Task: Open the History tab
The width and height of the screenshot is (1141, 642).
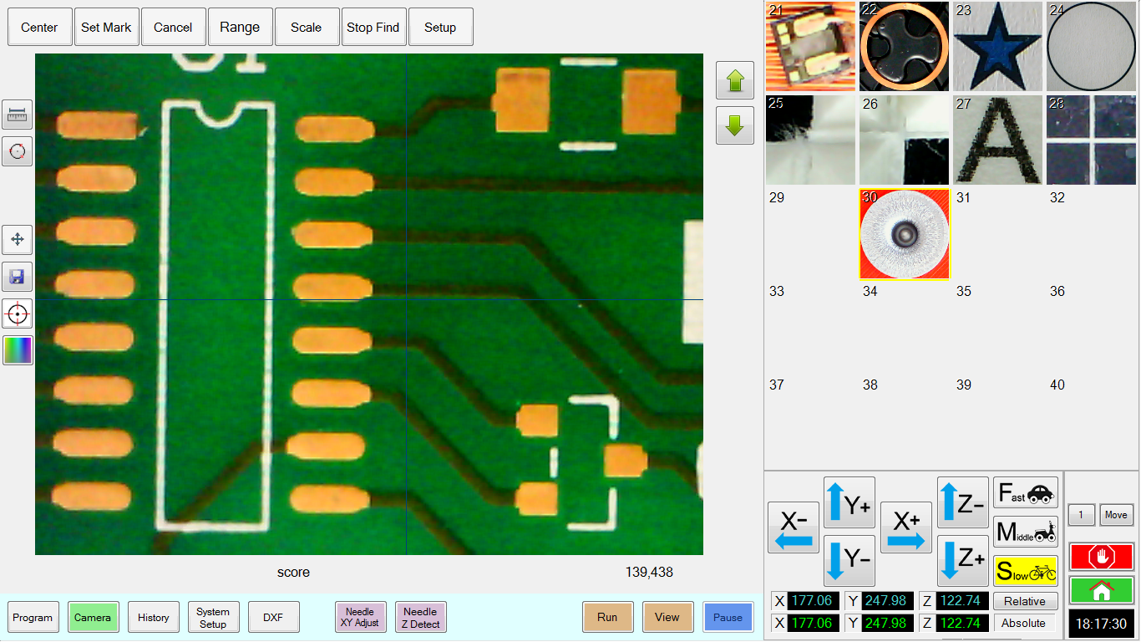Action: pos(154,618)
